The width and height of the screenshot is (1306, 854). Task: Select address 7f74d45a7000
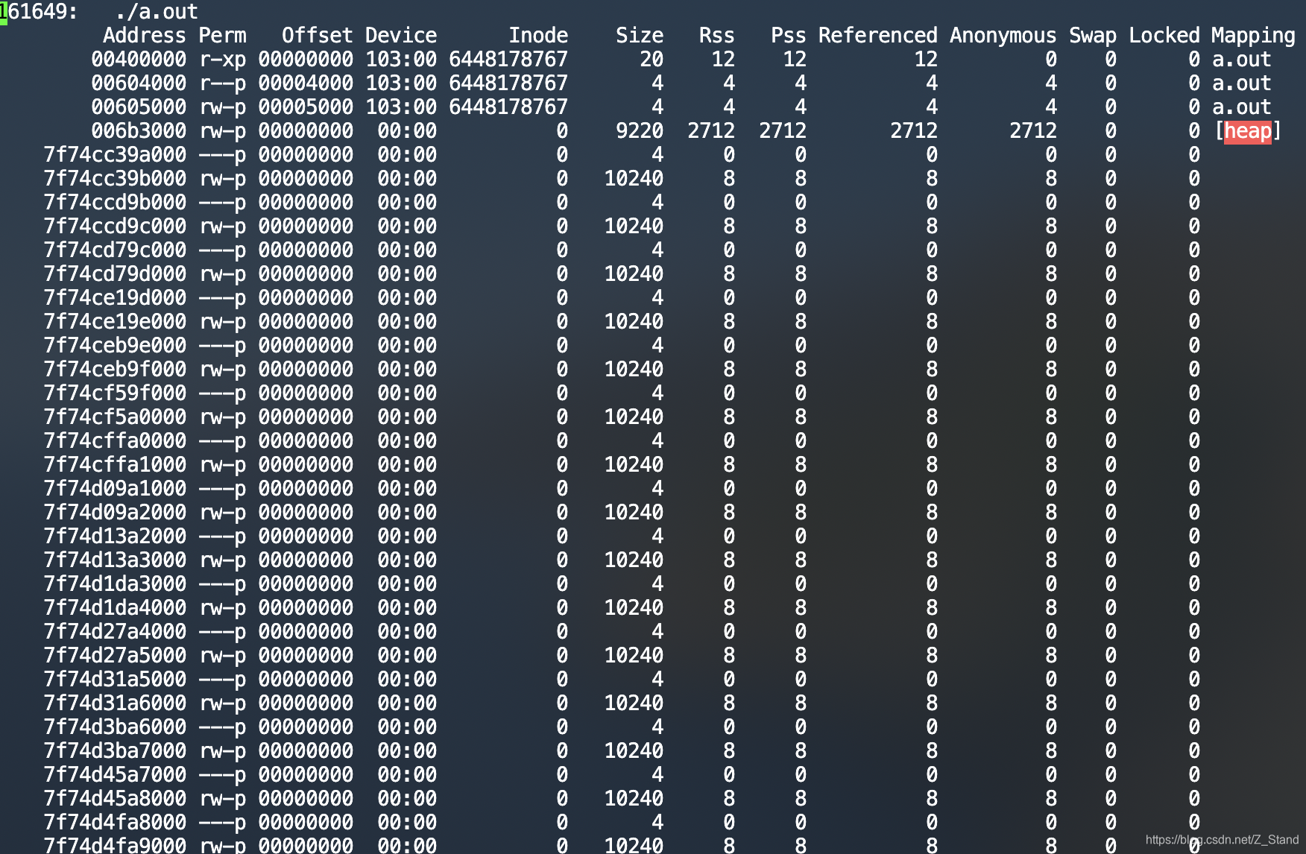coord(115,775)
